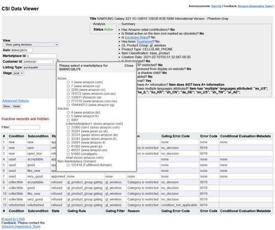Pick the 111172 (www.amazon.com.au) option
Viewport: 275px width, 230px height.
pyautogui.click(x=68, y=94)
